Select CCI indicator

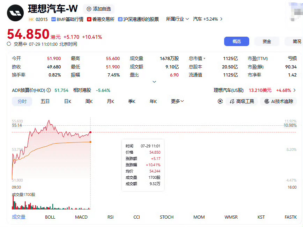coord(136,217)
